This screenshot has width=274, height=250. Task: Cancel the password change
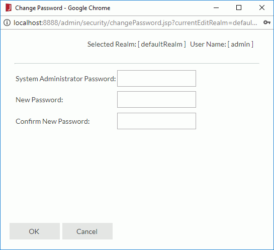[x=87, y=231]
